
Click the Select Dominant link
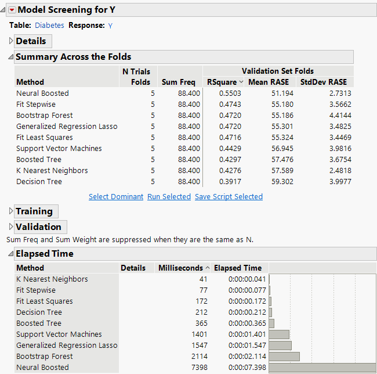(x=115, y=197)
